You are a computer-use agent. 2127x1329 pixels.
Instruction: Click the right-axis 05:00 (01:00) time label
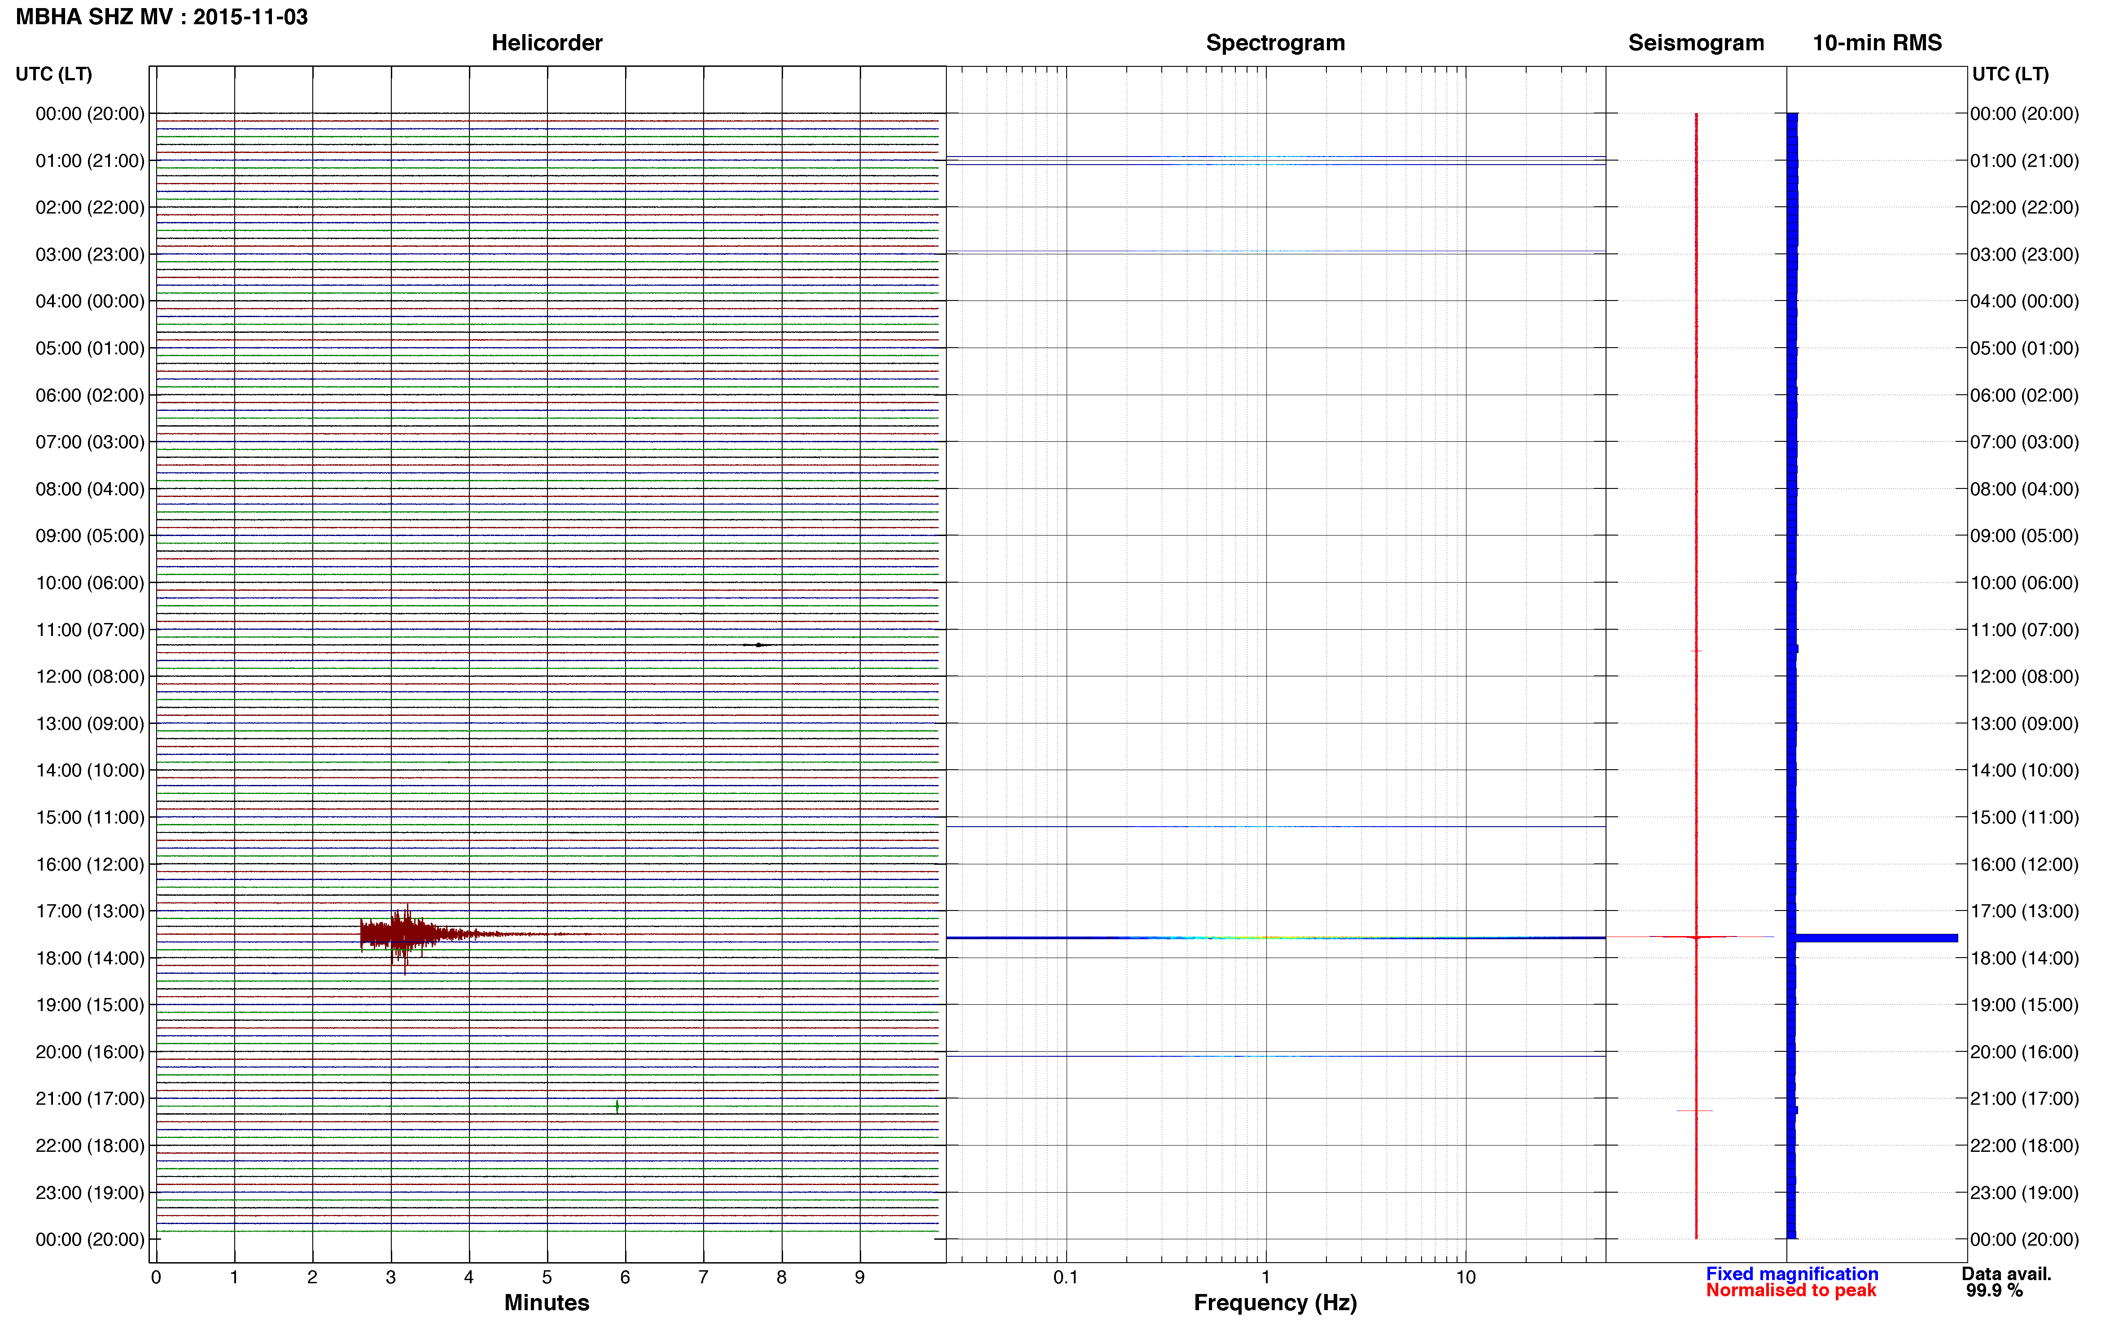2025,349
